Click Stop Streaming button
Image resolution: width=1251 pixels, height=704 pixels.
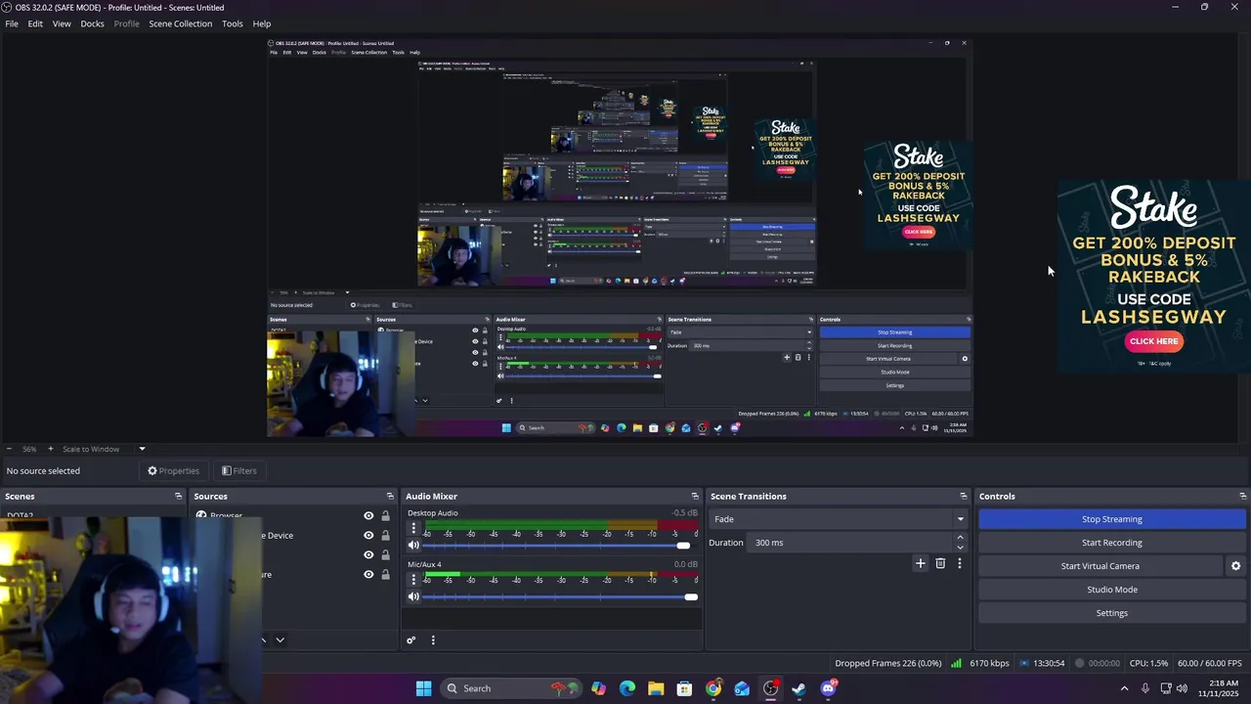point(1112,519)
